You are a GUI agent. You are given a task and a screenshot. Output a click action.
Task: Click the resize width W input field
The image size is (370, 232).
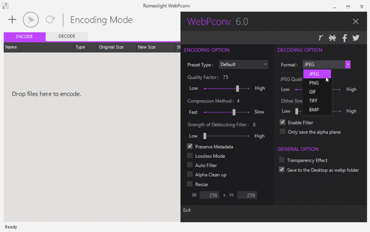[209, 195]
